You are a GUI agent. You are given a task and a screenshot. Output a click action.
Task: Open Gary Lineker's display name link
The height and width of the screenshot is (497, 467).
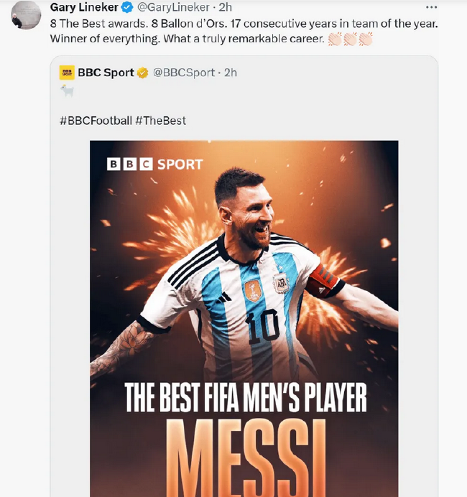[x=84, y=7]
